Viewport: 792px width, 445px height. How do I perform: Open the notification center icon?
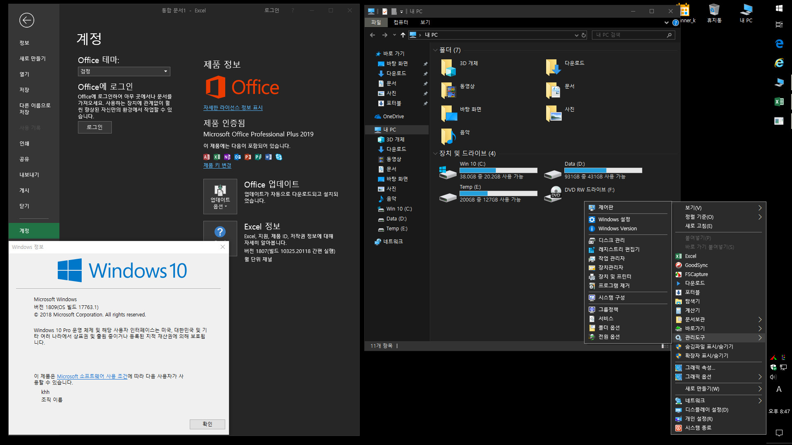779,433
